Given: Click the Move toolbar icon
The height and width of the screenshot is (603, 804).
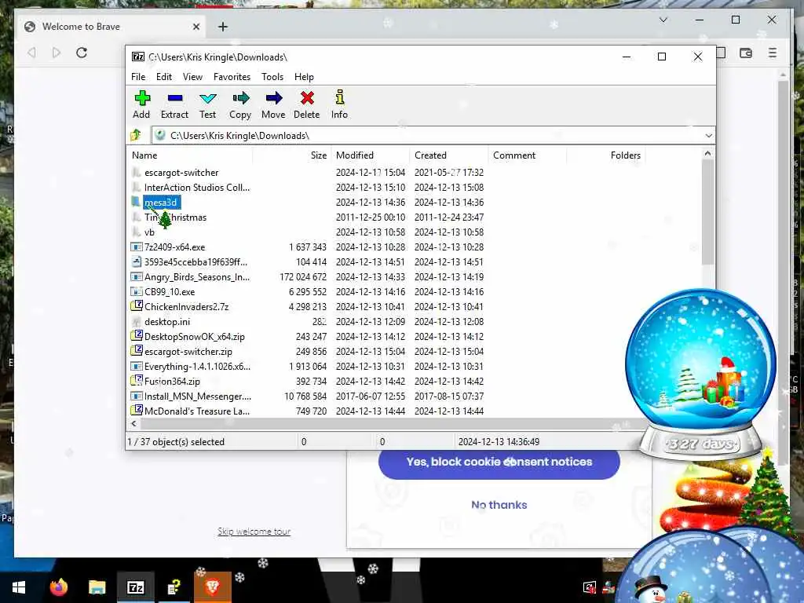Looking at the screenshot, I should [273, 98].
